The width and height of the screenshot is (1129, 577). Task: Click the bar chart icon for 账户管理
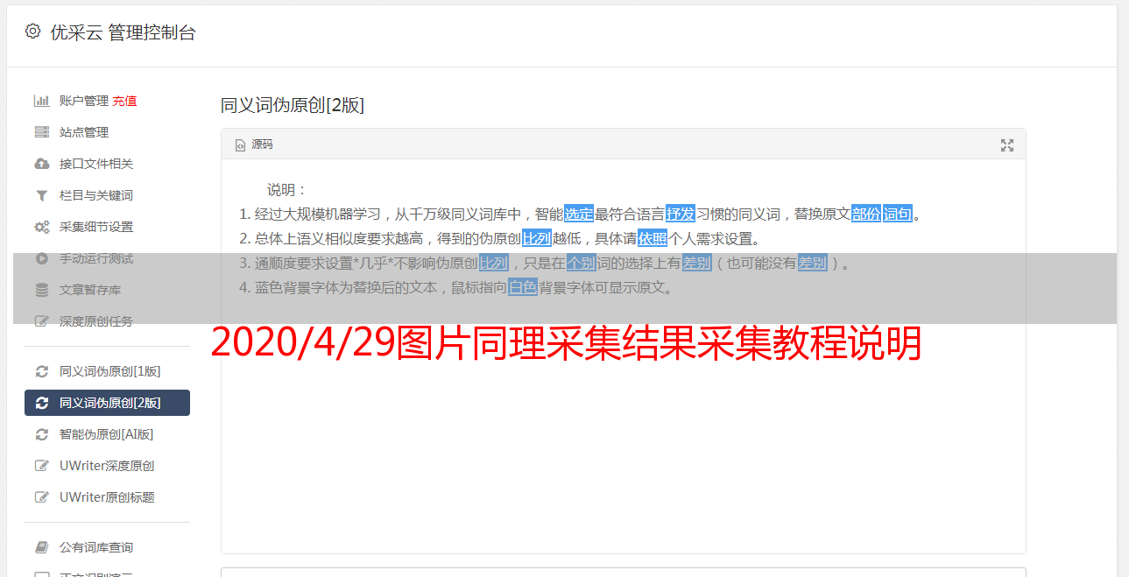point(41,101)
